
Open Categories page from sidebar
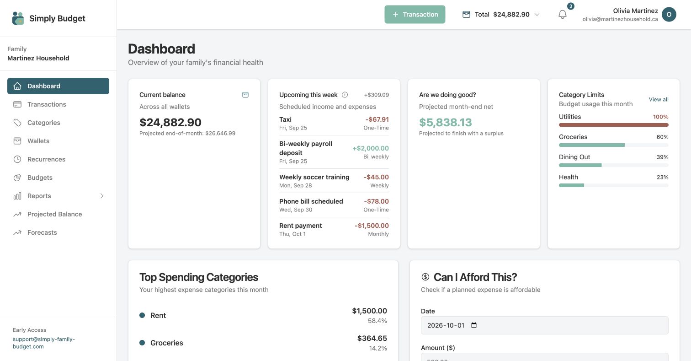click(58, 123)
